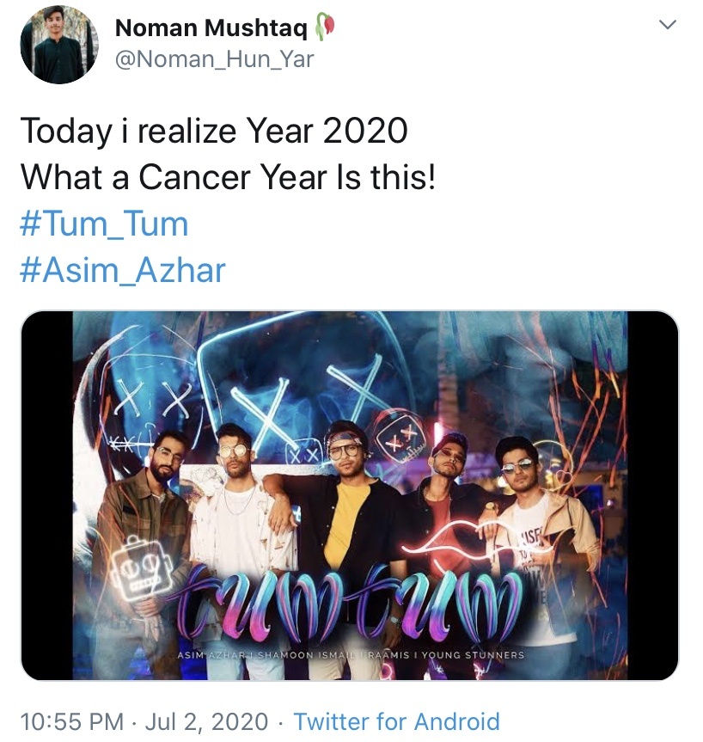Click the Jul 2, 2020 date
The height and width of the screenshot is (742, 703).
coord(206,721)
